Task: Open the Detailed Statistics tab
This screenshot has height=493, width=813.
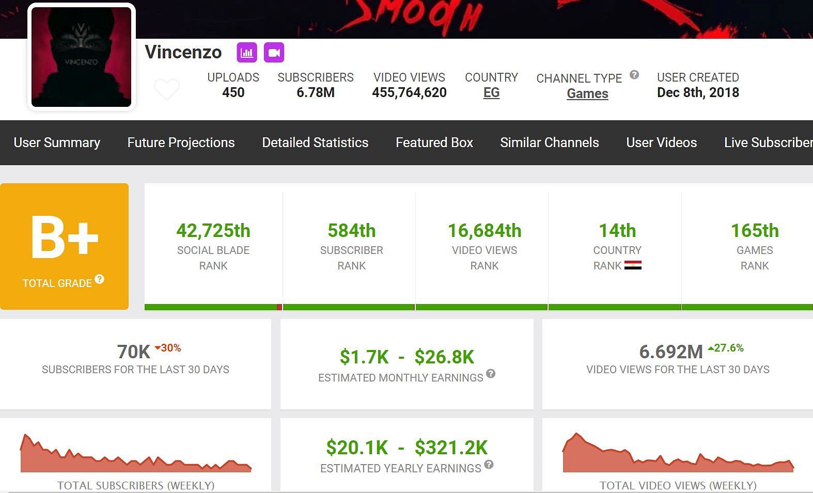Action: click(x=315, y=142)
